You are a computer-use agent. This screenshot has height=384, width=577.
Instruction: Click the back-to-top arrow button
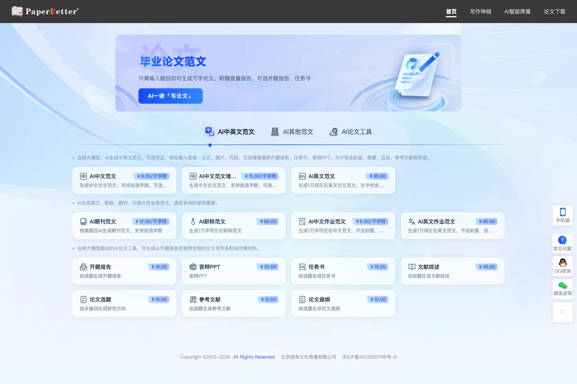563,312
